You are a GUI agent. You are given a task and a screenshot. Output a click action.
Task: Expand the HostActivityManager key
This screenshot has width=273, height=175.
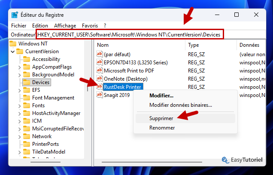point(19,114)
